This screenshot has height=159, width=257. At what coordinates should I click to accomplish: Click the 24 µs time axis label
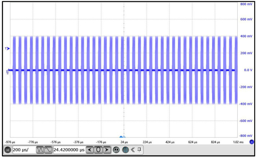tap(124, 142)
